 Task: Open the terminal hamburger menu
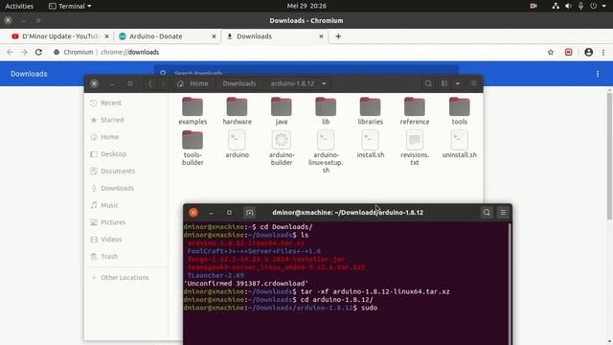coord(503,213)
